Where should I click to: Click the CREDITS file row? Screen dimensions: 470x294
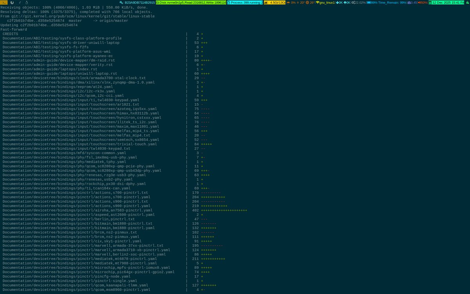(x=103, y=34)
